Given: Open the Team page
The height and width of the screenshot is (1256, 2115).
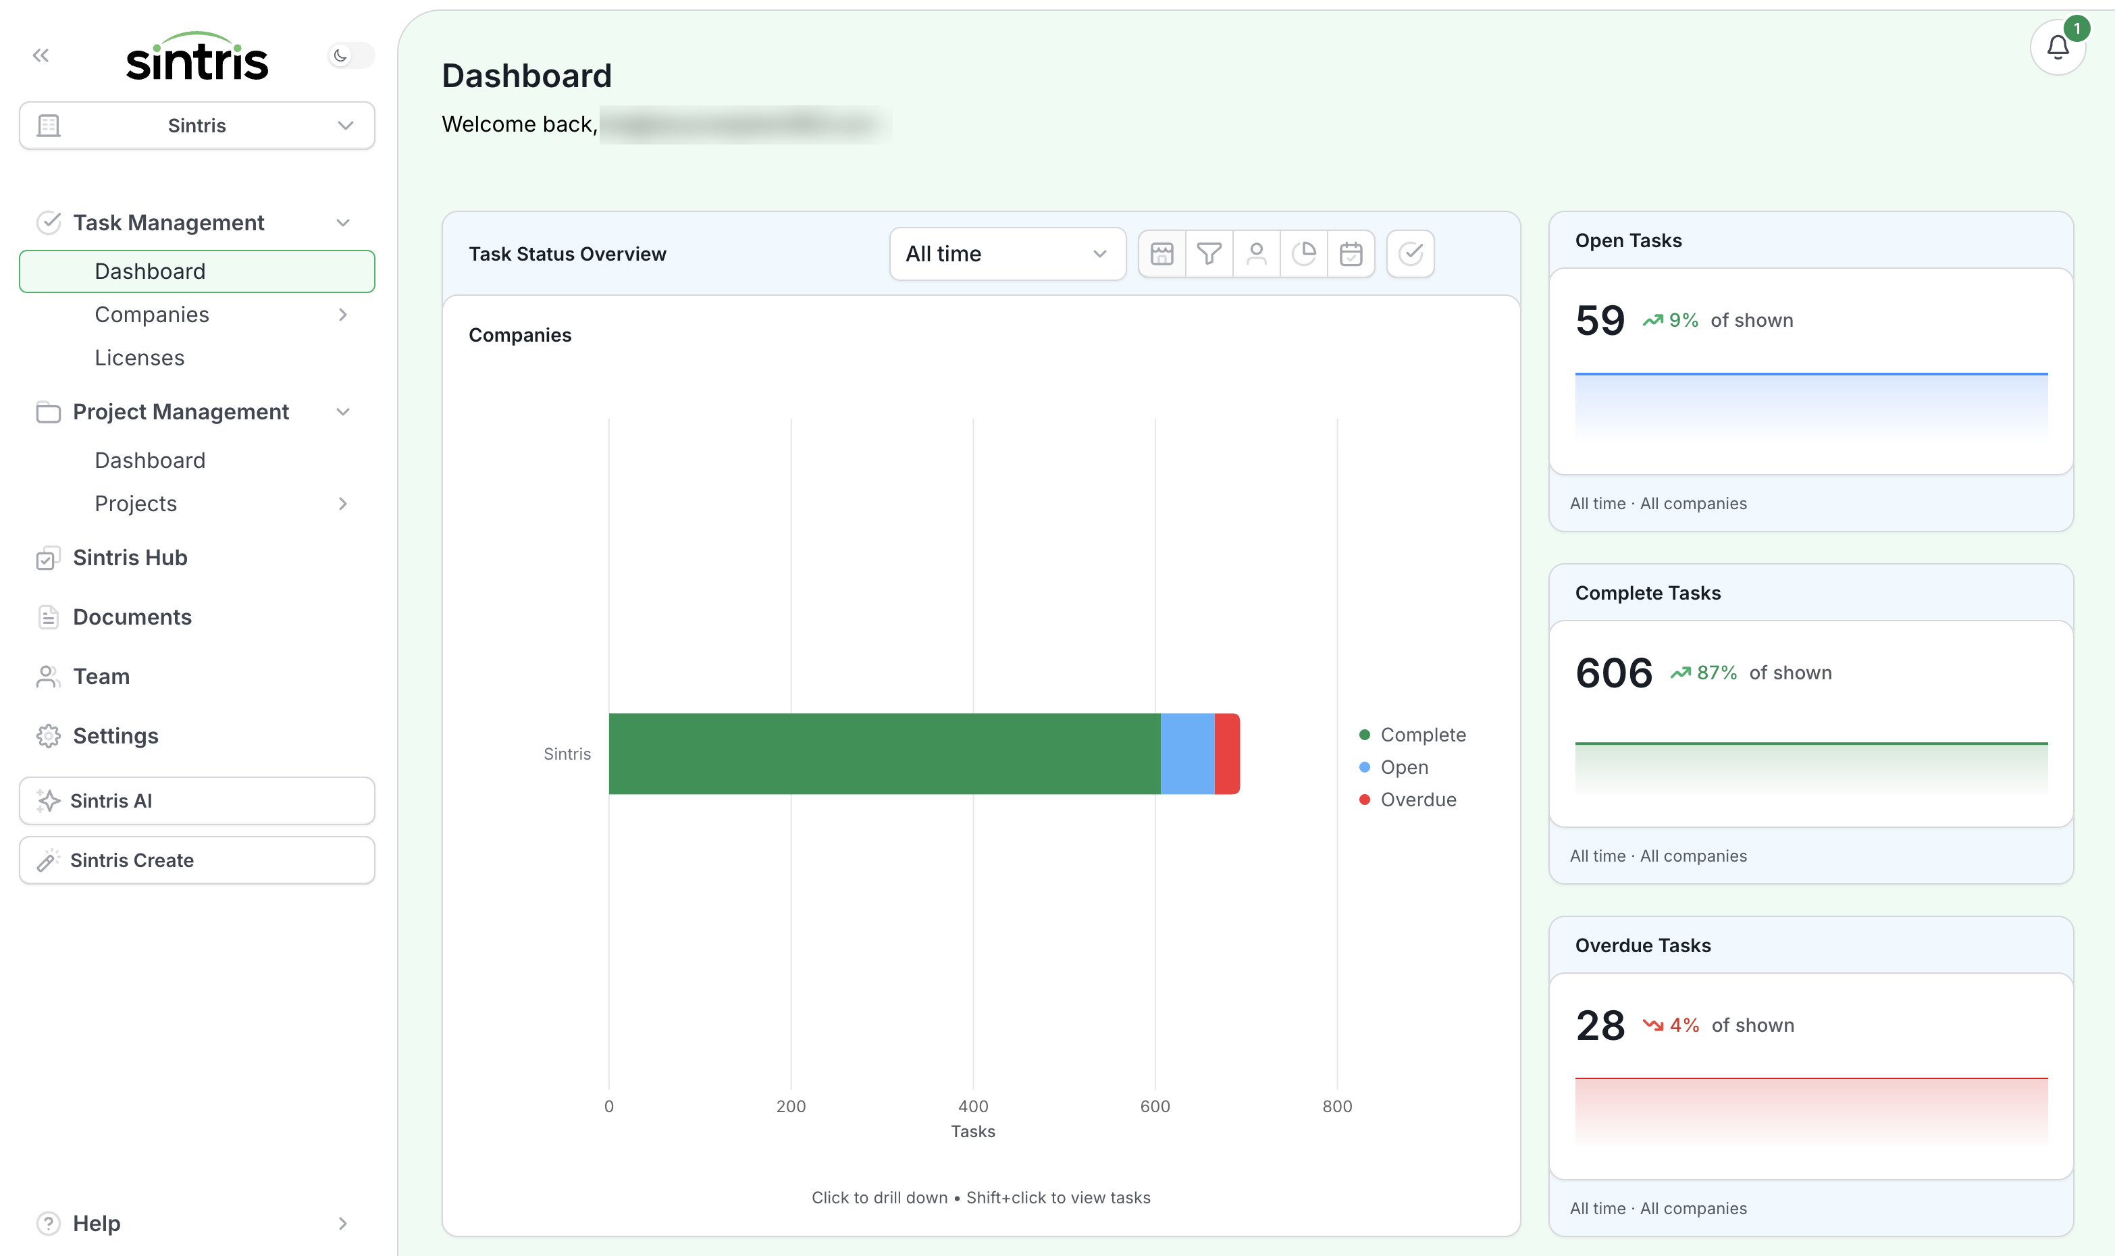Looking at the screenshot, I should (101, 676).
